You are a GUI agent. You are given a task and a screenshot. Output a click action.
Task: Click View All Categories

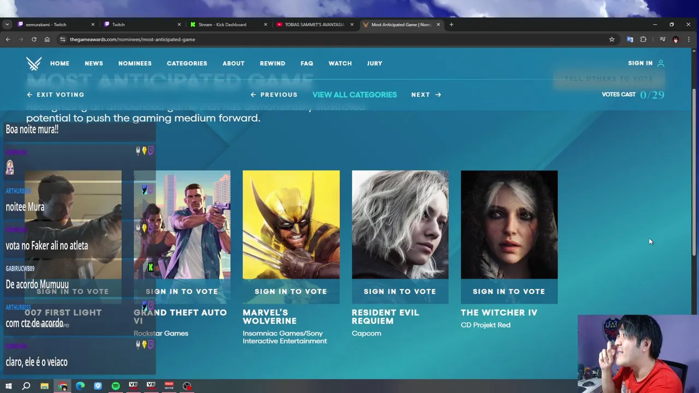[x=354, y=95]
